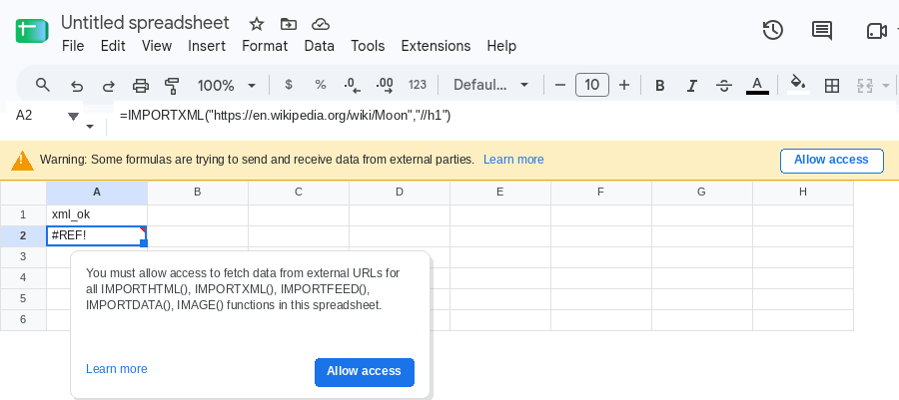The height and width of the screenshot is (400, 899).
Task: Click the font size field showing 10
Action: (592, 85)
